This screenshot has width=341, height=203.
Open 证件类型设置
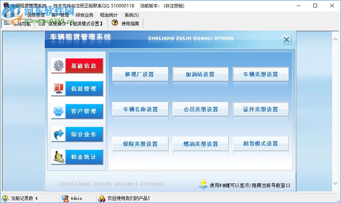pyautogui.click(x=261, y=109)
